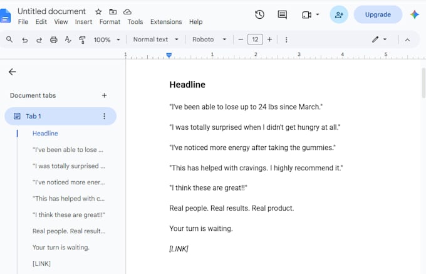This screenshot has width=426, height=274.
Task: Open the Extensions menu
Action: click(x=166, y=22)
